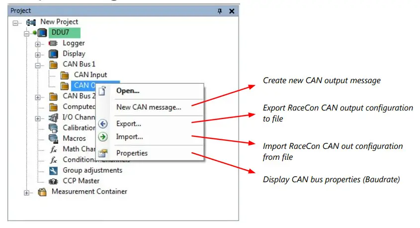Screen dimensions: 420x228
Task: Select the Measurement Container label
Action: click(x=89, y=192)
